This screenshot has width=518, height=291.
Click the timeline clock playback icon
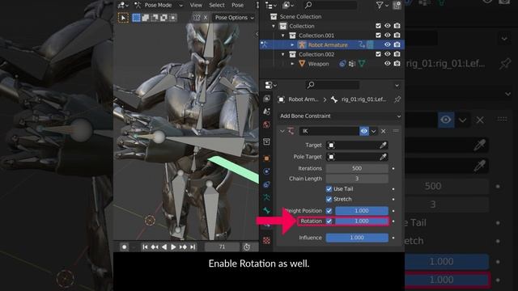(x=247, y=247)
